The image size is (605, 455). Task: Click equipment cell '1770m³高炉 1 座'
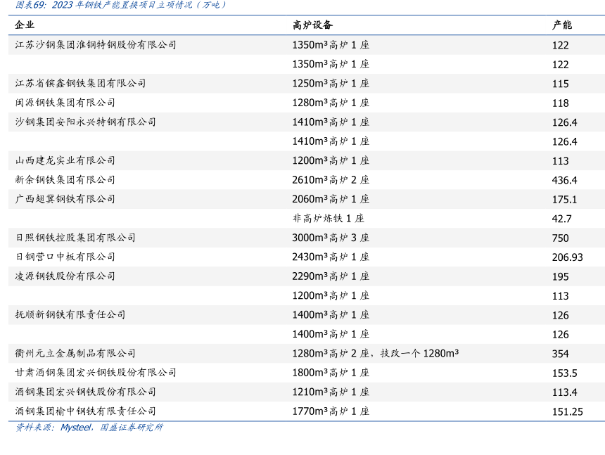(331, 411)
